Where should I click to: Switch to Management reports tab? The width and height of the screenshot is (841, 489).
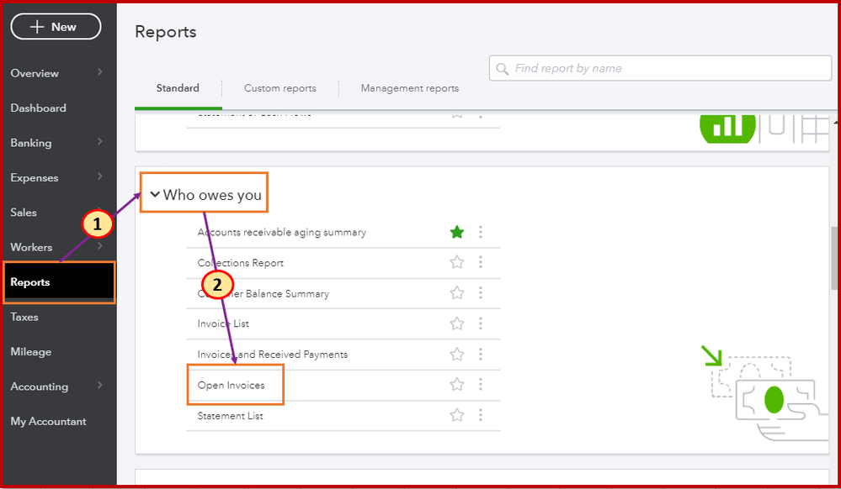(410, 88)
